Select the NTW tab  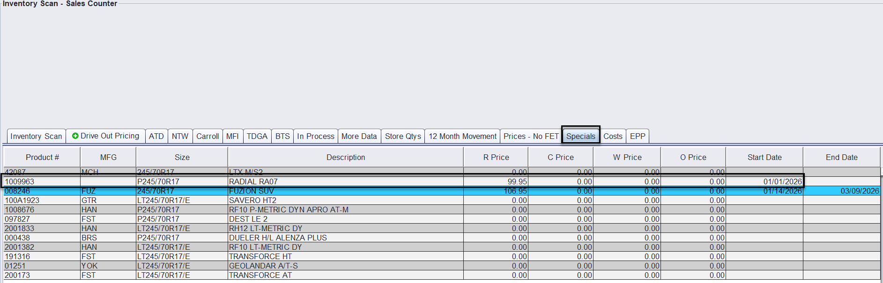point(180,136)
